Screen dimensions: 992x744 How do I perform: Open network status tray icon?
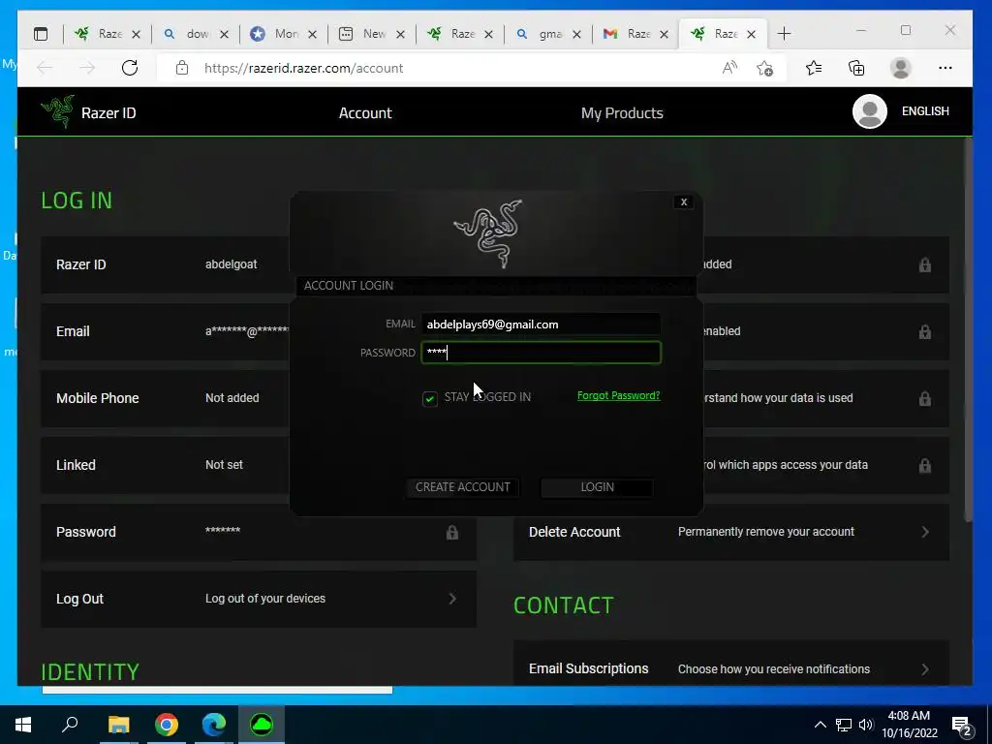click(844, 725)
